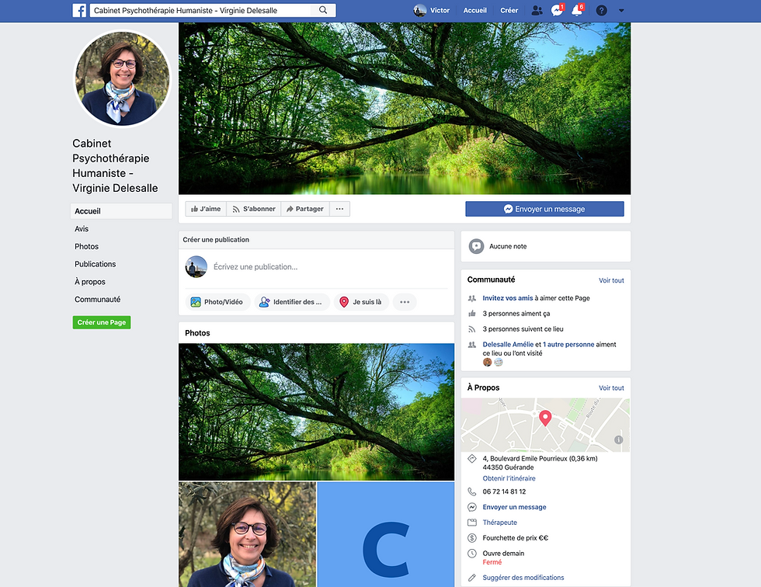Click Suggérer des modifications link
Screen dimensions: 761x587
523,578
